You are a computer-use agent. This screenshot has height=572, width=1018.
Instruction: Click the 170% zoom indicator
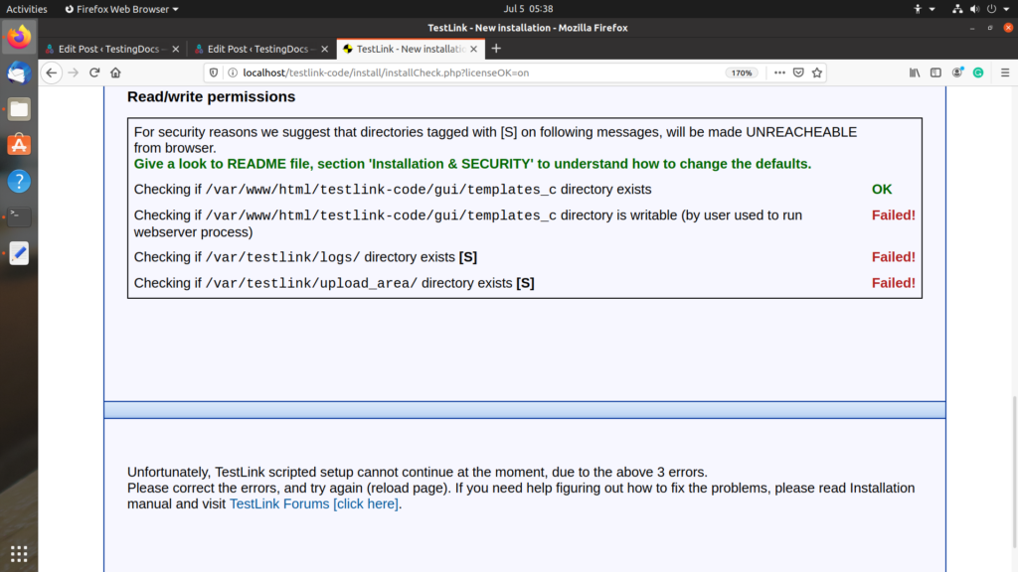[741, 72]
